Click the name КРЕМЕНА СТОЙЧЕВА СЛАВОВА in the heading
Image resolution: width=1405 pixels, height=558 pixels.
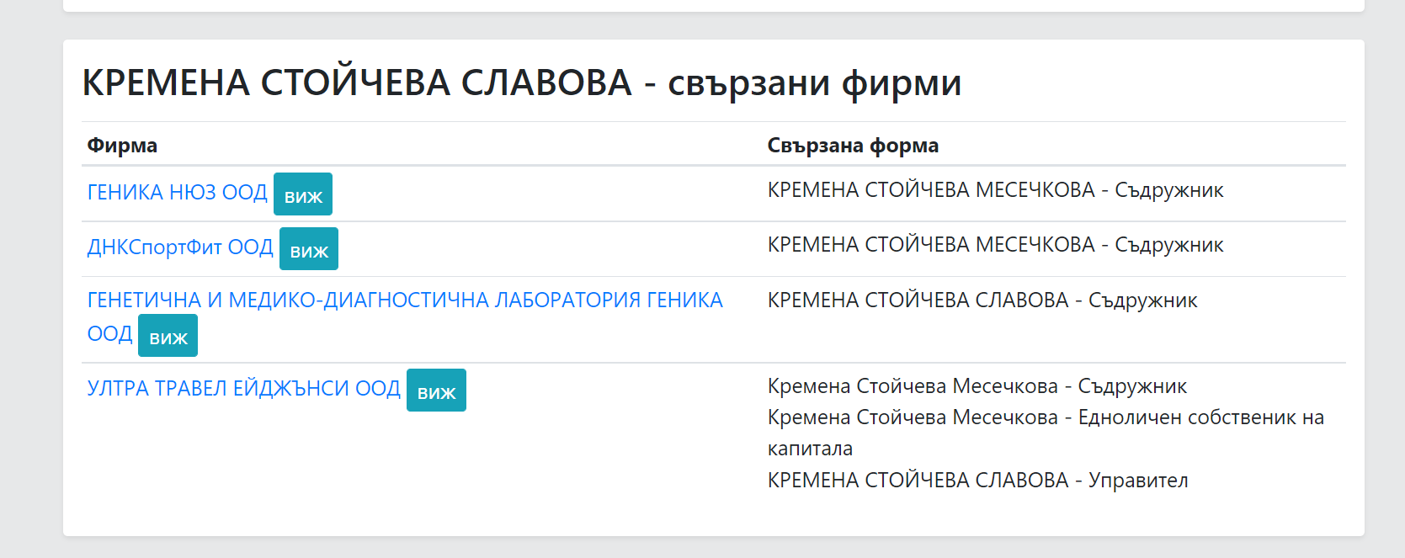(x=357, y=82)
